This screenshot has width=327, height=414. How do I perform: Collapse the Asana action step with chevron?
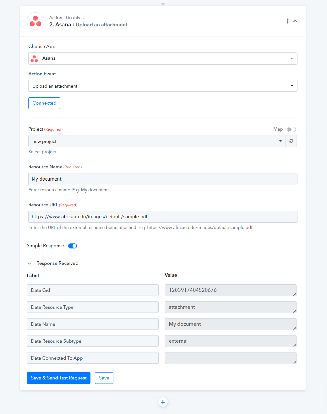[x=295, y=21]
